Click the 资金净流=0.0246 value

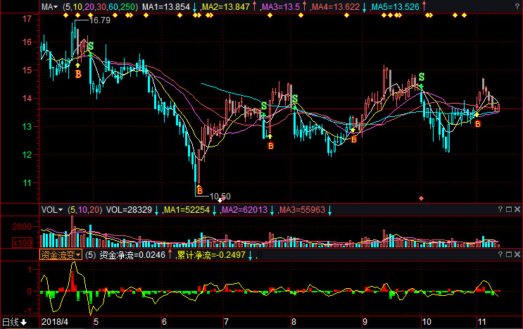click(x=132, y=255)
